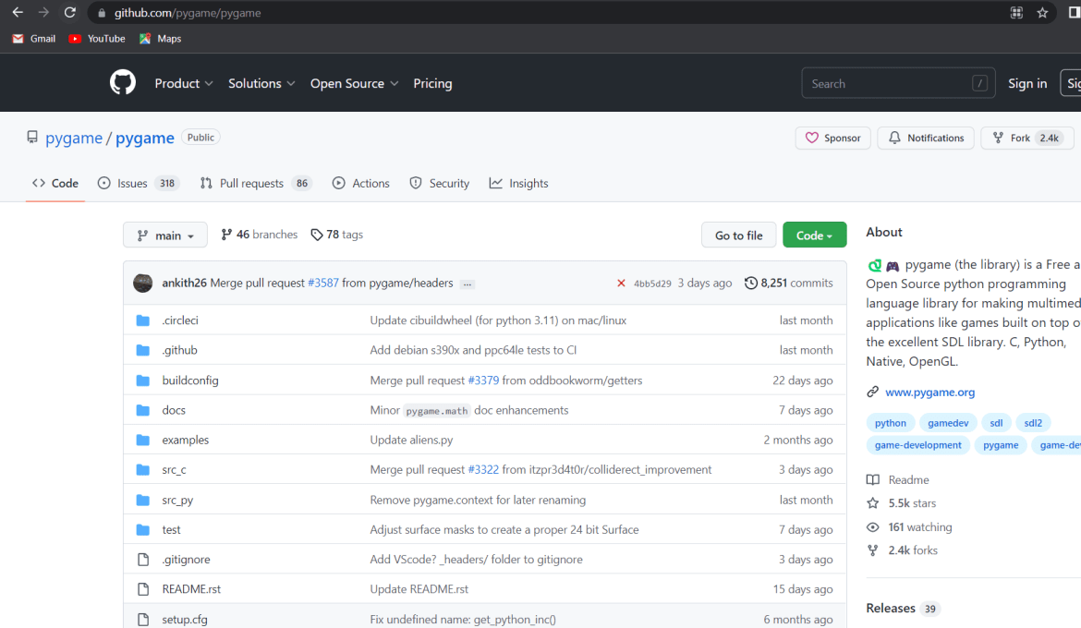Open the test folder
Image resolution: width=1081 pixels, height=628 pixels.
[171, 529]
